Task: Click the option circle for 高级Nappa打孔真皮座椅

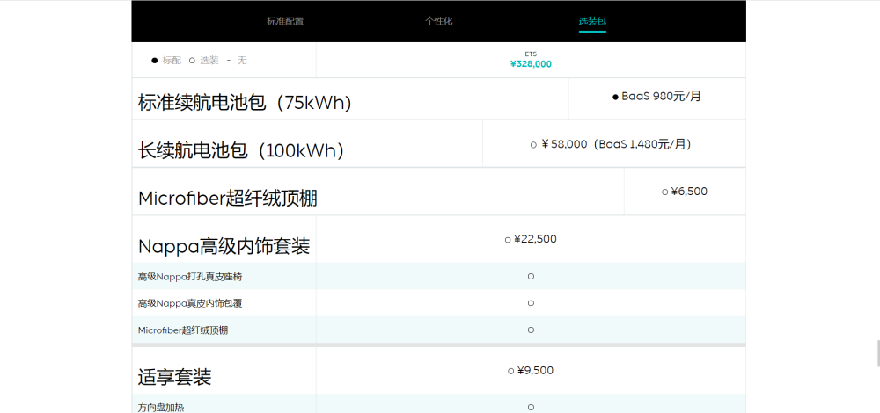Action: (531, 276)
